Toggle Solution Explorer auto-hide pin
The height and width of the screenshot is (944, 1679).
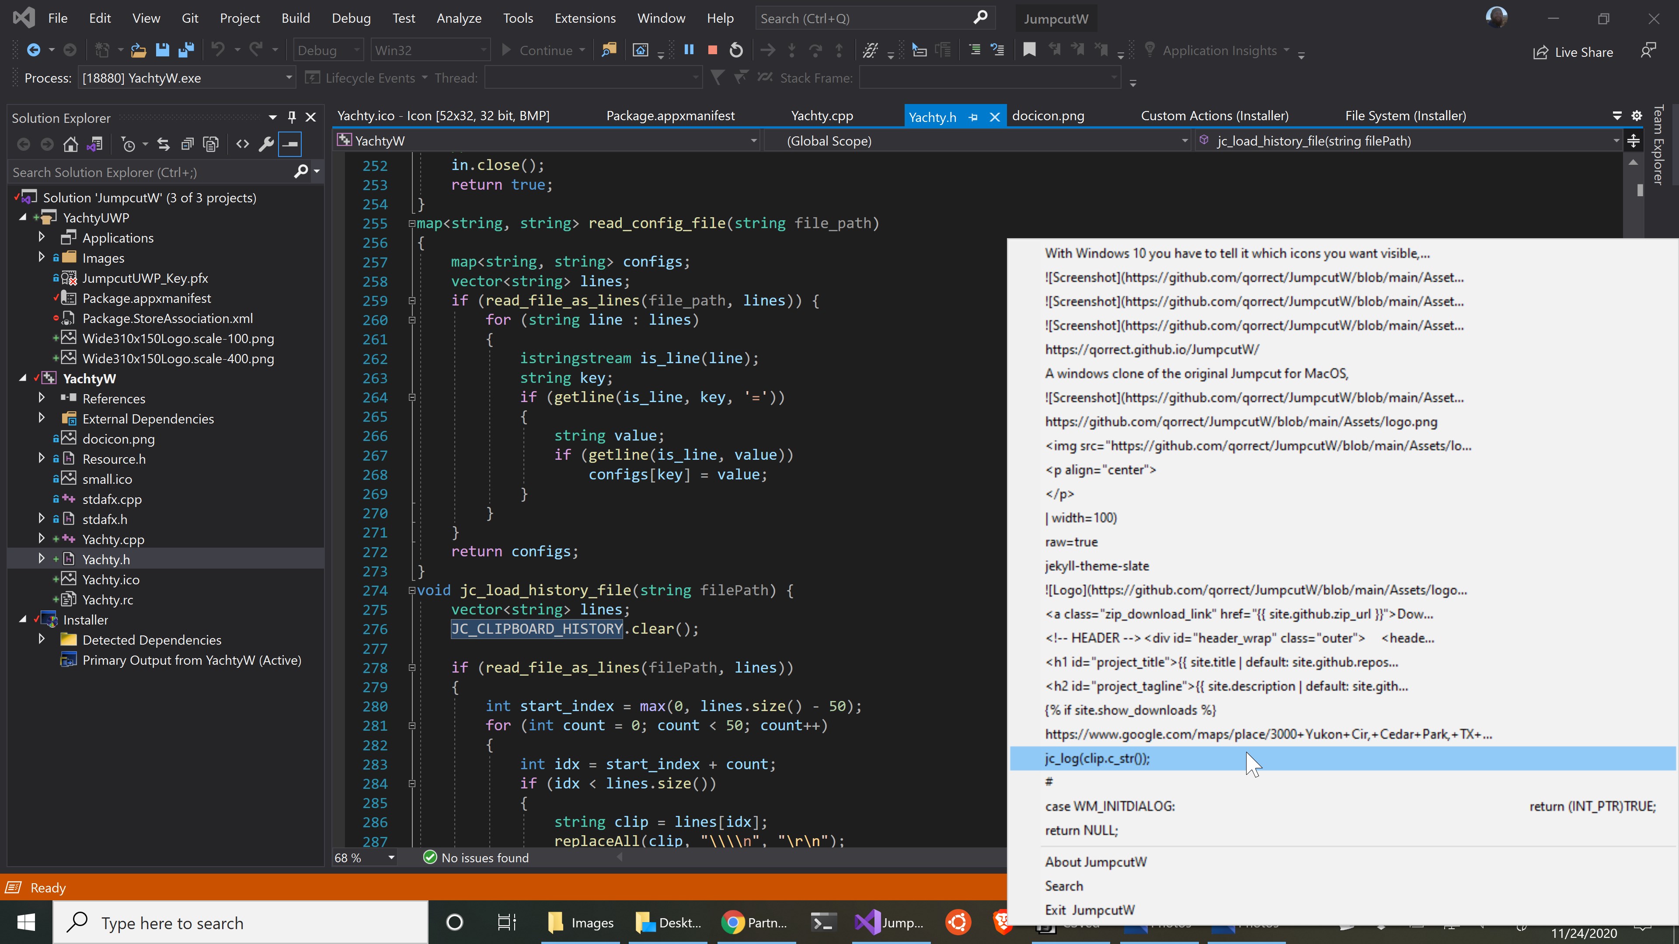click(x=291, y=117)
